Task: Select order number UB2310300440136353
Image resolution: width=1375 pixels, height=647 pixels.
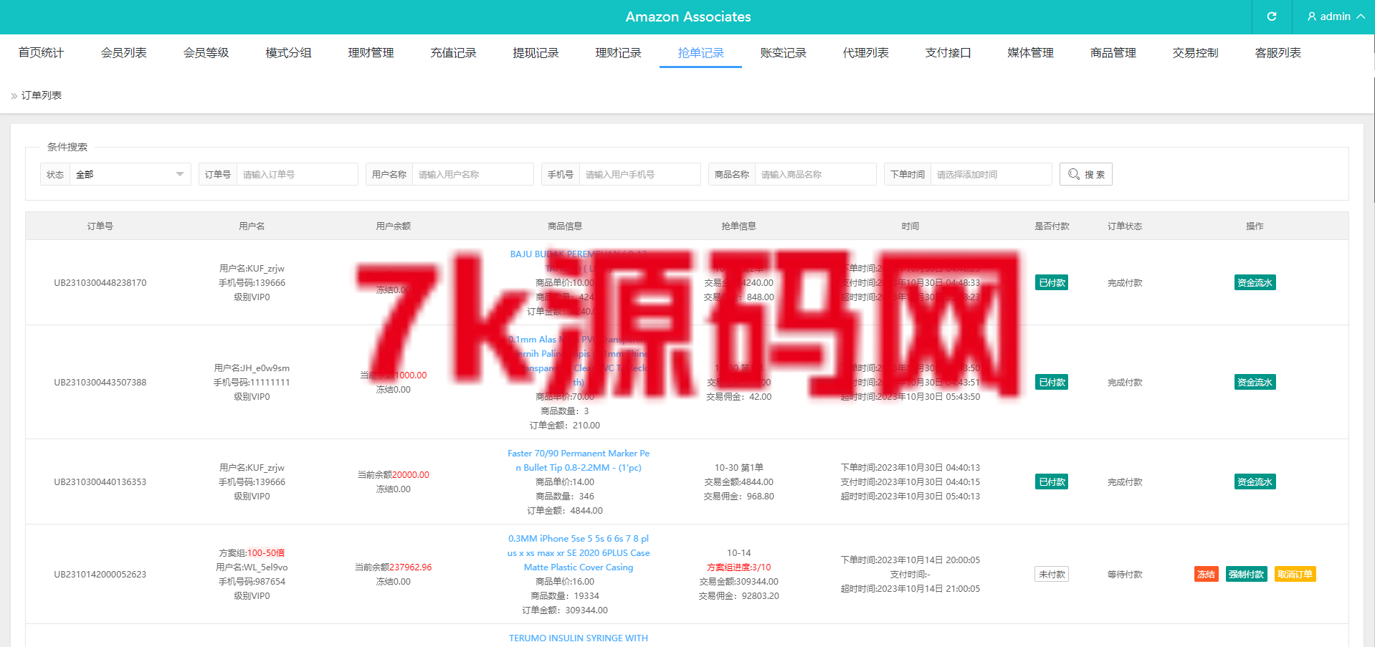Action: coord(100,481)
